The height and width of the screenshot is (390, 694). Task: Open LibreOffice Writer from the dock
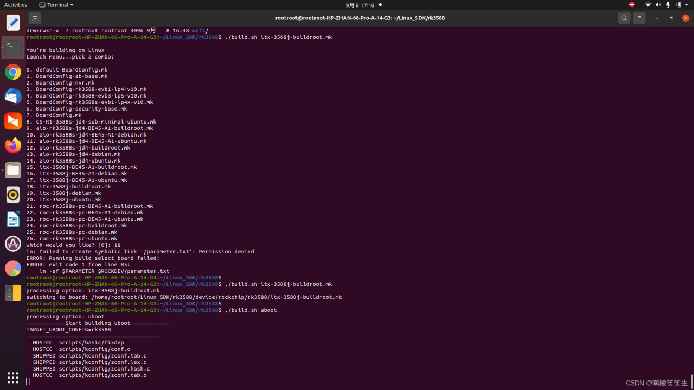[x=13, y=219]
